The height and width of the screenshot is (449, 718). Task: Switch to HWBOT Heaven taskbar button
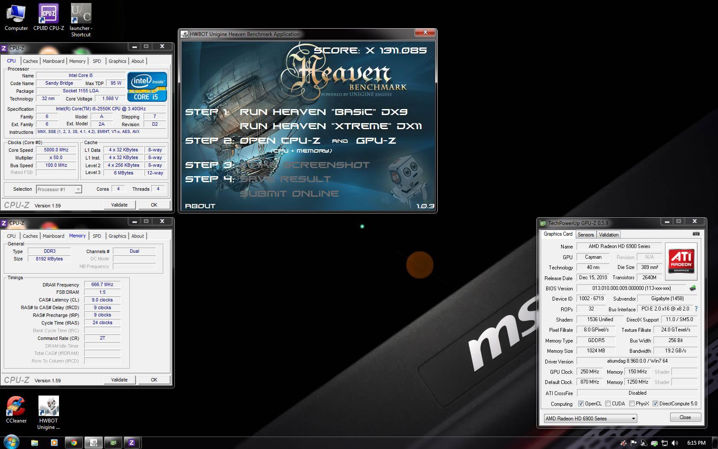[x=94, y=443]
